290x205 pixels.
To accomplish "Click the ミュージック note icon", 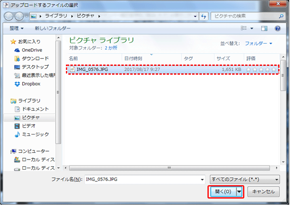I will click(x=17, y=134).
